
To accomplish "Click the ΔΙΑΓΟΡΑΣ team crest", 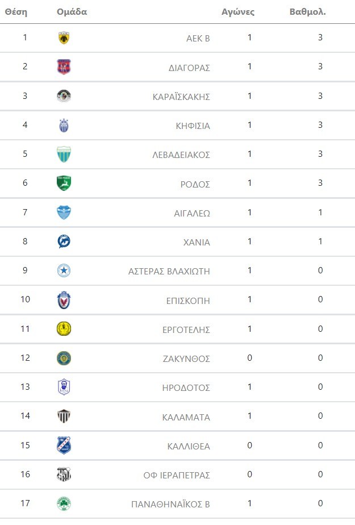I will (64, 67).
